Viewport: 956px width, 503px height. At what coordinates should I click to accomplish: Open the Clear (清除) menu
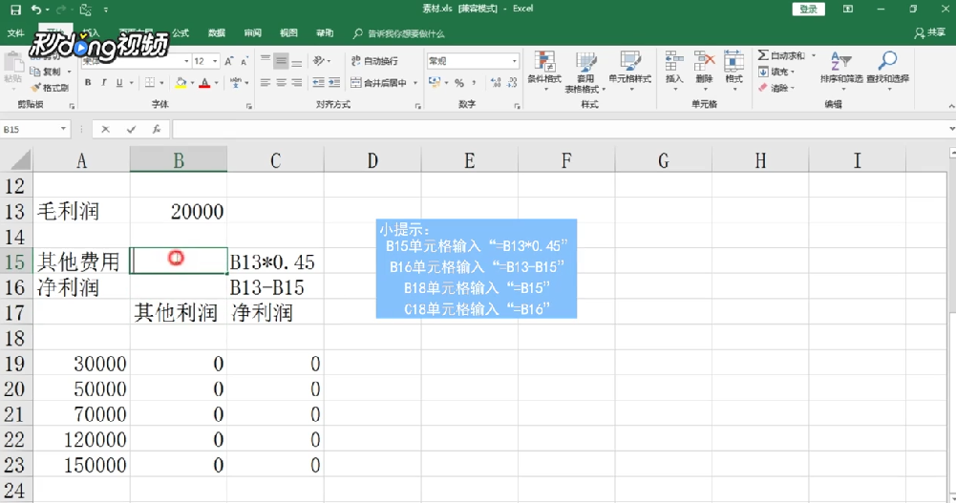[x=776, y=89]
